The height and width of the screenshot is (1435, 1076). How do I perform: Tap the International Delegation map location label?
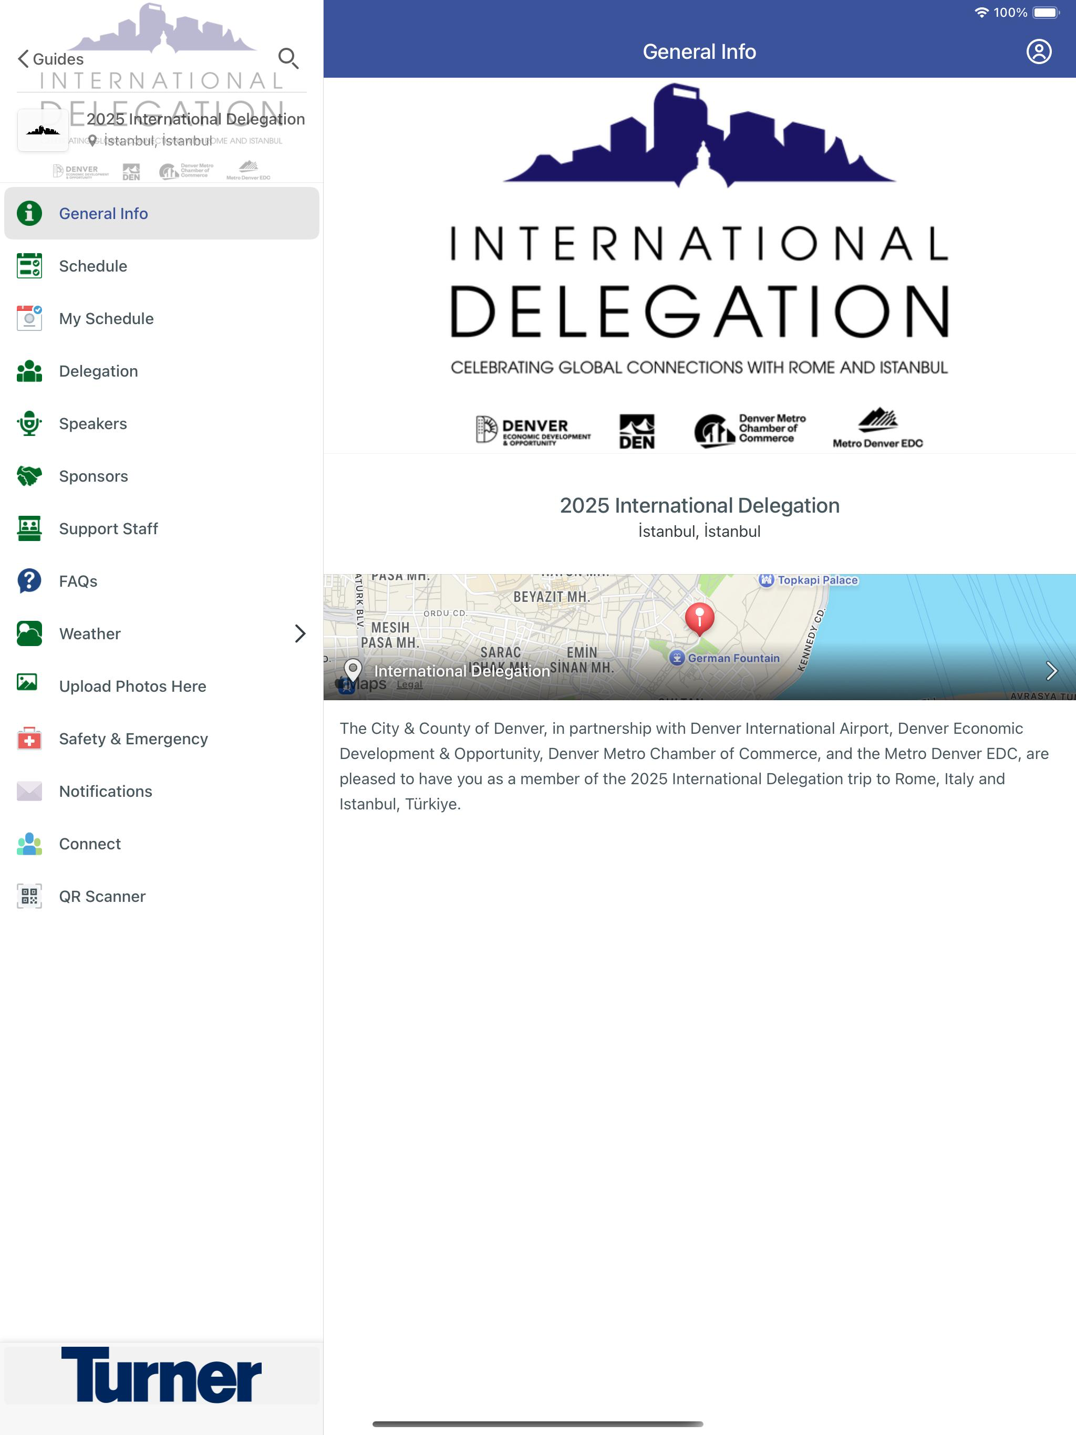pyautogui.click(x=461, y=671)
